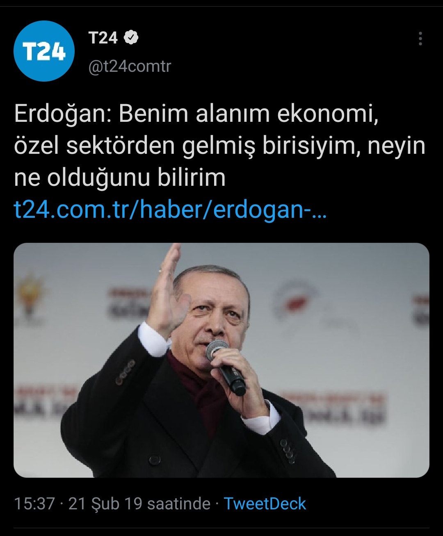
Task: Tap the verified badge next to T24
Action: 131,38
